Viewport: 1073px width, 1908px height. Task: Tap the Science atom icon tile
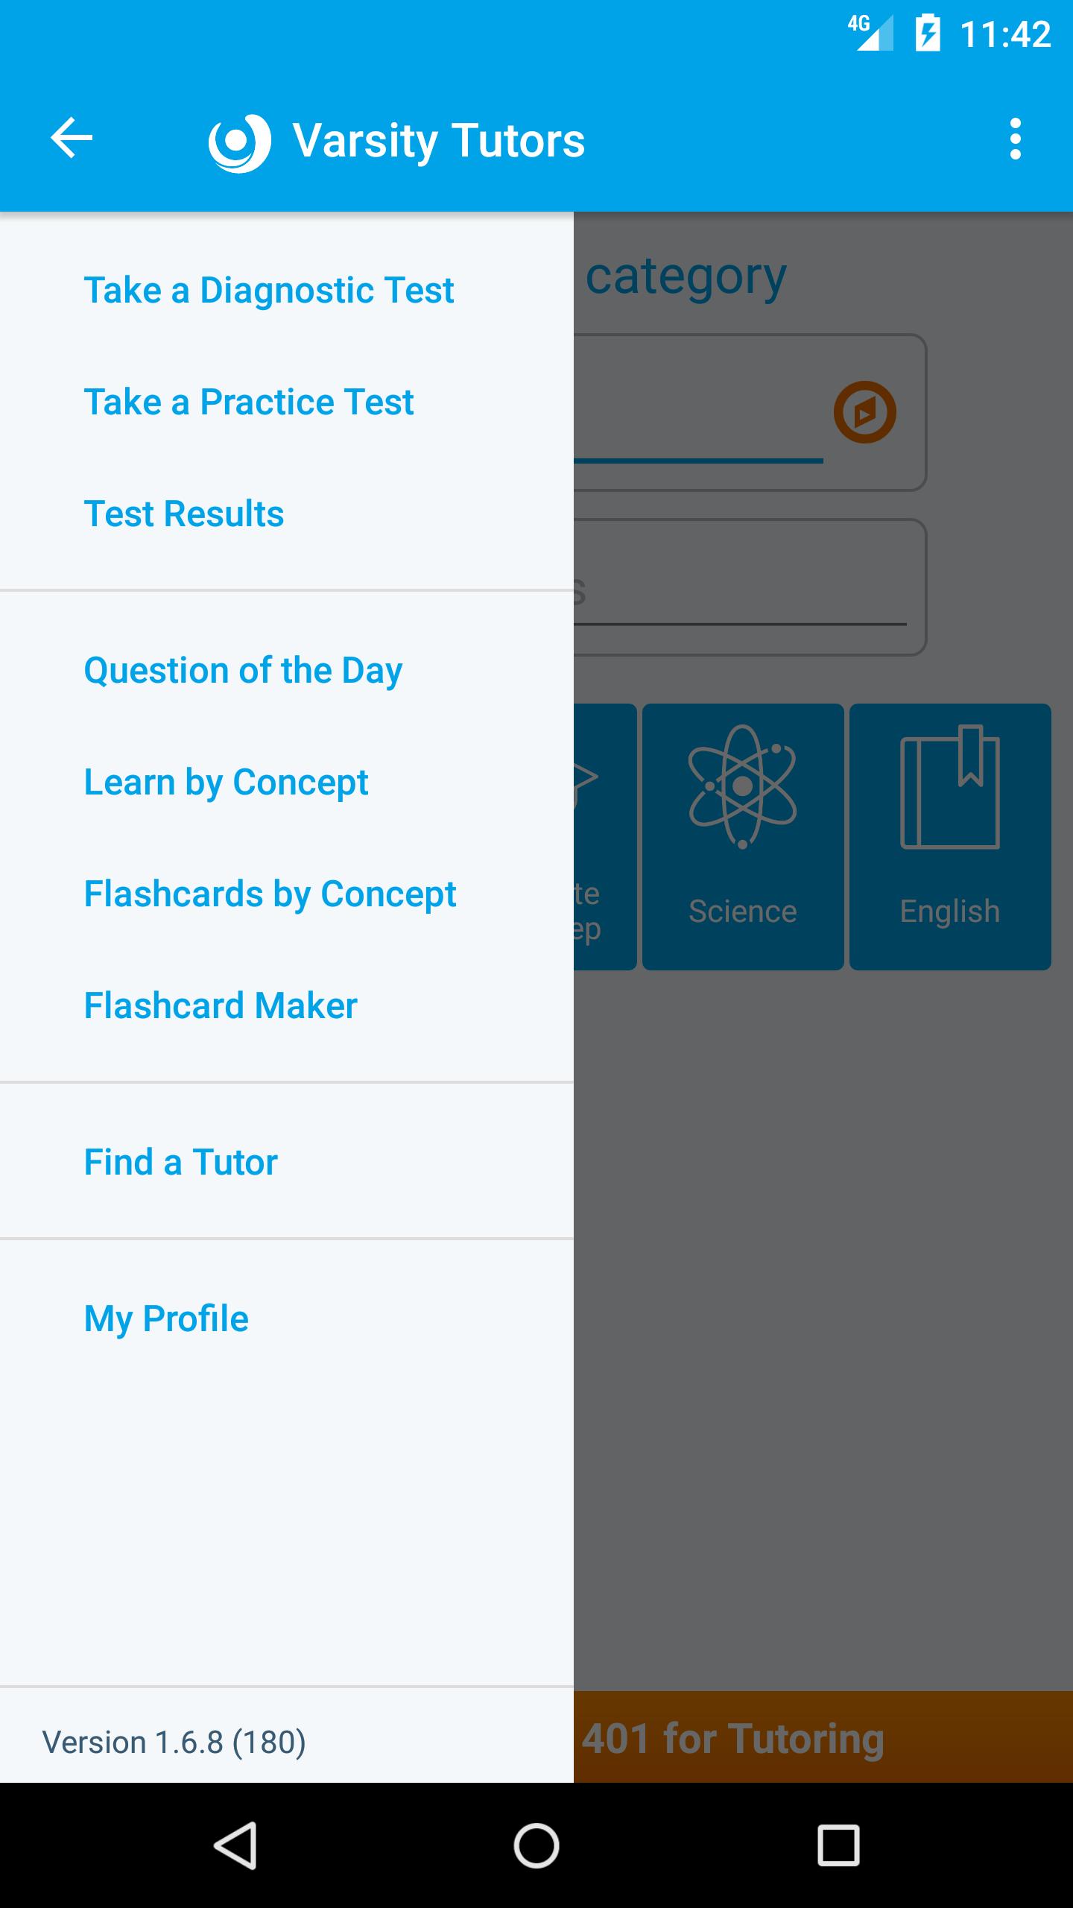pos(743,836)
